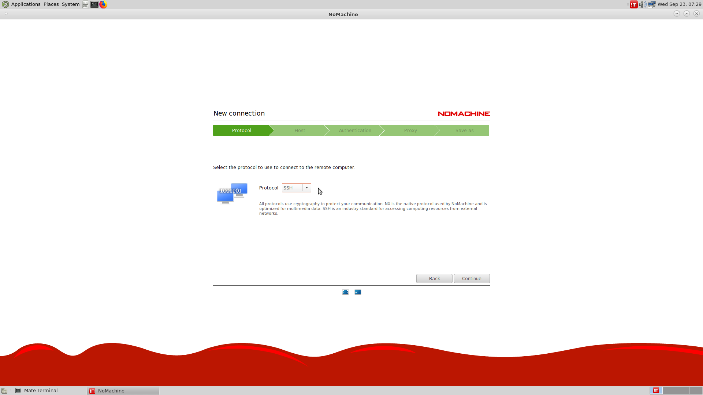Select the Proxy wizard step
The image size is (703, 395).
pos(410,131)
